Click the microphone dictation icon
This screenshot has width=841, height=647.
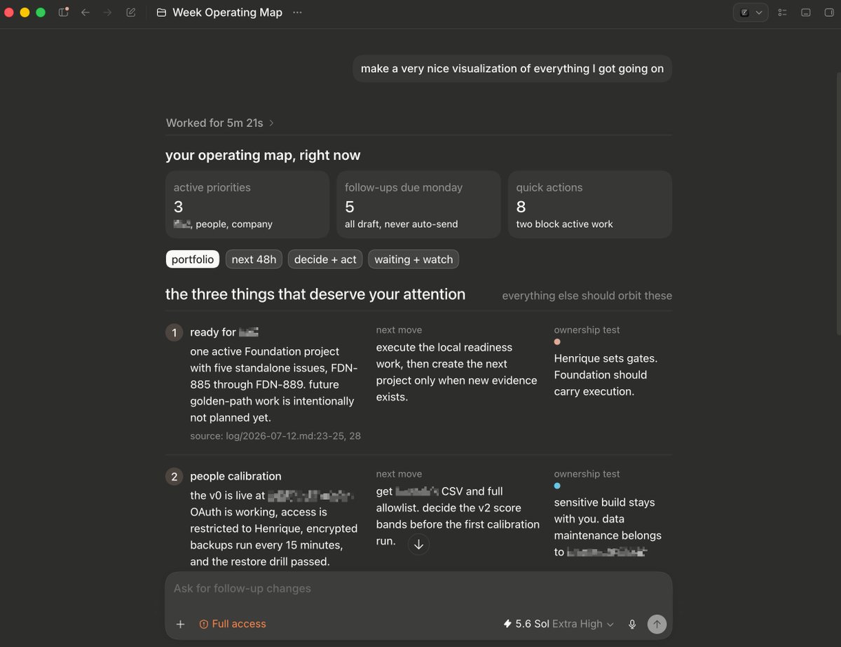coord(632,624)
